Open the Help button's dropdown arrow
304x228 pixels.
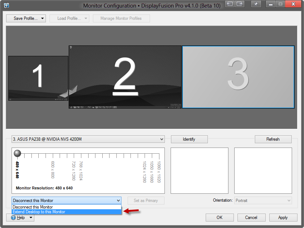point(31,218)
